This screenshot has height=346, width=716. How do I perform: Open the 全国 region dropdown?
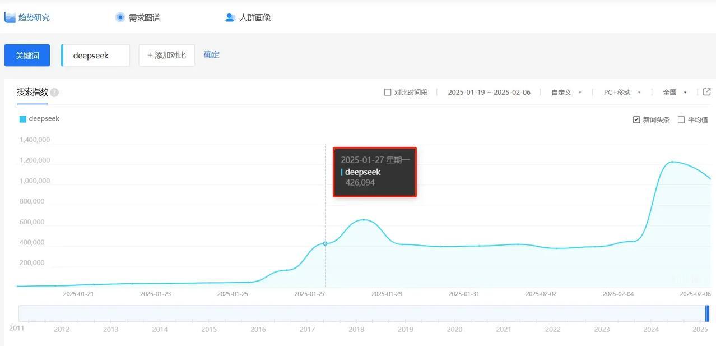point(674,92)
